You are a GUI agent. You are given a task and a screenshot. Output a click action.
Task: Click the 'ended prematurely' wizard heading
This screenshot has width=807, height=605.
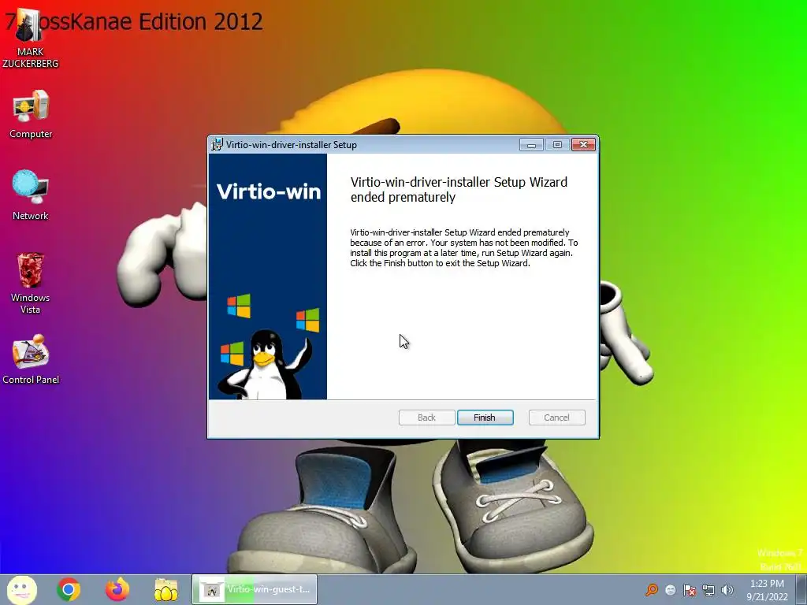click(x=459, y=190)
